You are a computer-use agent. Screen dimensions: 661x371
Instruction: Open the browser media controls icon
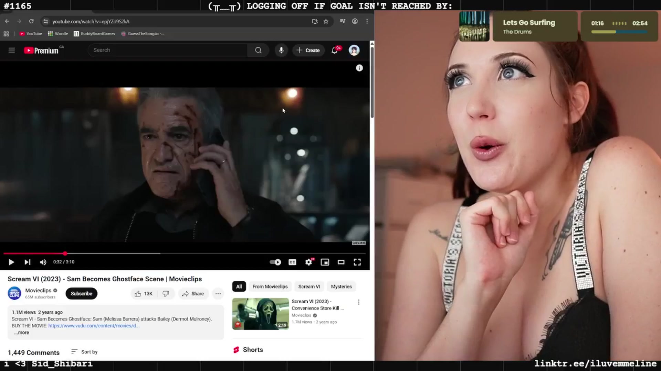pos(343,21)
